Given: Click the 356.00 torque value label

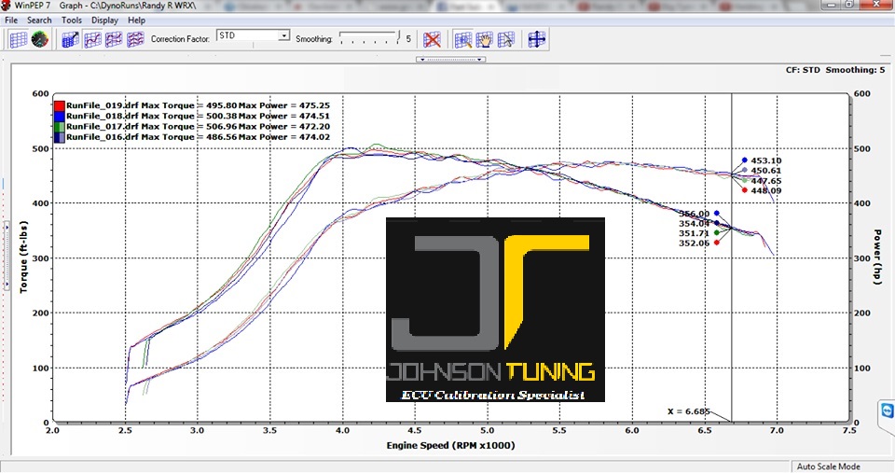Looking at the screenshot, I should [x=694, y=214].
